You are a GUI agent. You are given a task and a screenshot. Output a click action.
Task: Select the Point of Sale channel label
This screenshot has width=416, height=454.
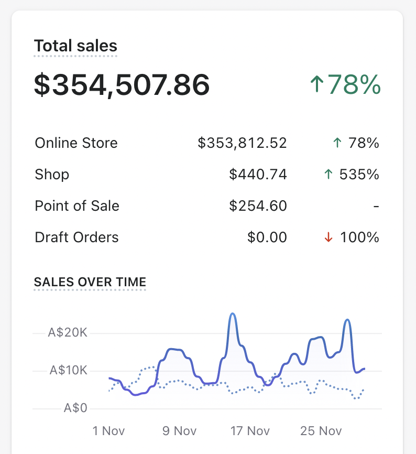click(x=77, y=206)
